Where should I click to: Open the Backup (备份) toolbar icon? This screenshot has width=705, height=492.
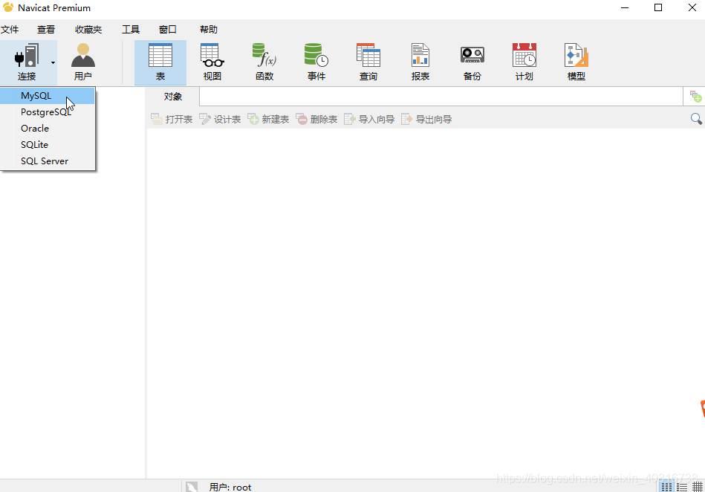pos(472,62)
